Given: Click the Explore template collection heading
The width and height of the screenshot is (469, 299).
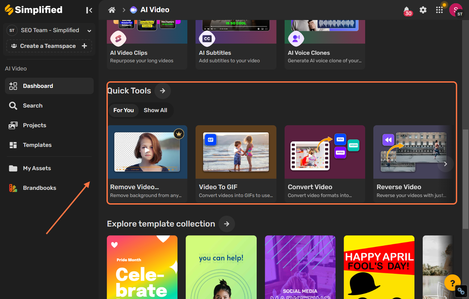Looking at the screenshot, I should [161, 224].
